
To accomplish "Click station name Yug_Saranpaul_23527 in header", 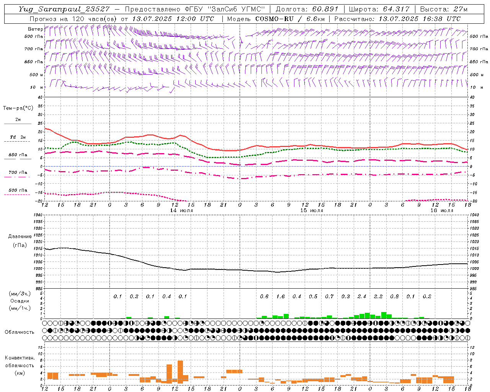I will pyautogui.click(x=64, y=9).
